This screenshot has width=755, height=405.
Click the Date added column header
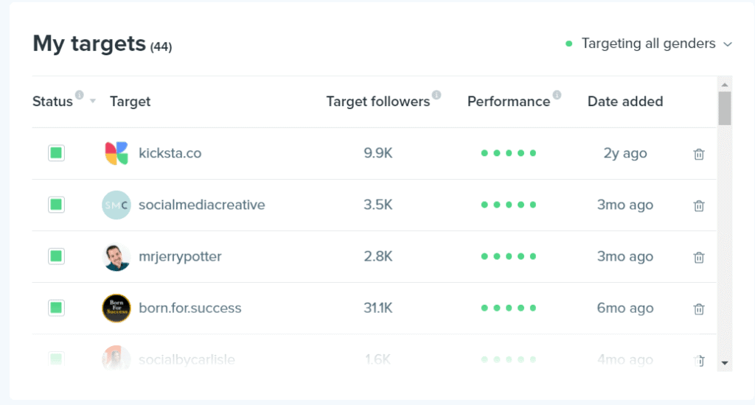coord(624,102)
